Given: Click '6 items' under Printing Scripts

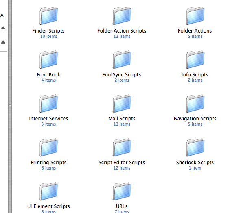Looking at the screenshot, I should (x=48, y=168).
